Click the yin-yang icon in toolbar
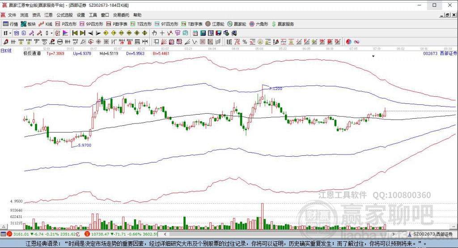 point(349,42)
